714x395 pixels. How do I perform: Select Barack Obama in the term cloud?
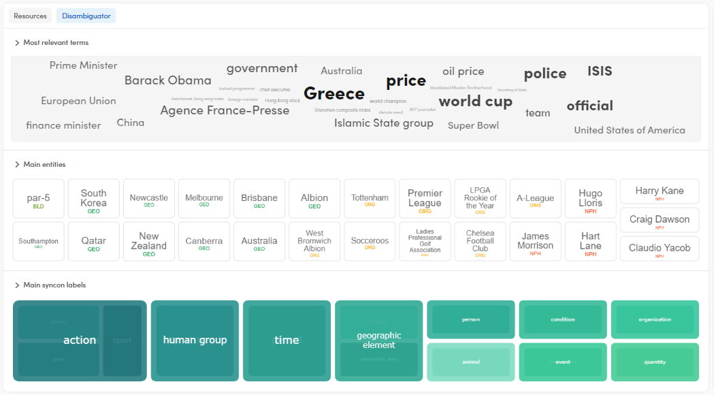point(167,80)
